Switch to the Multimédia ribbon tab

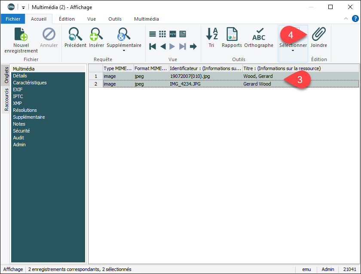pyautogui.click(x=146, y=19)
